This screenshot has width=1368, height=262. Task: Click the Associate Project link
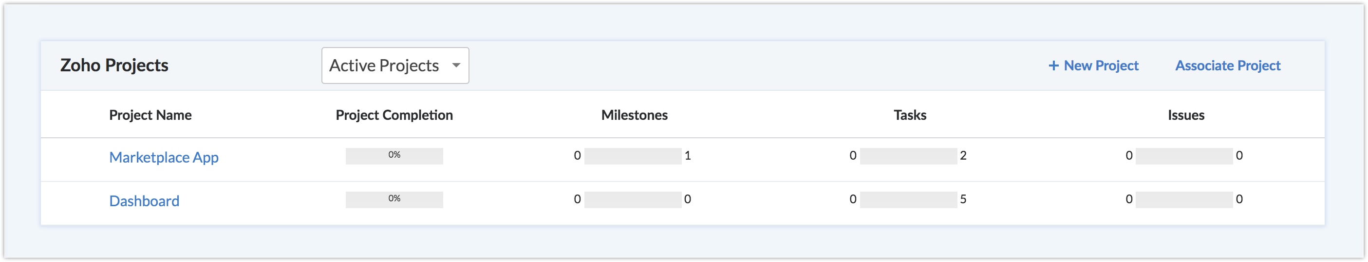1227,65
